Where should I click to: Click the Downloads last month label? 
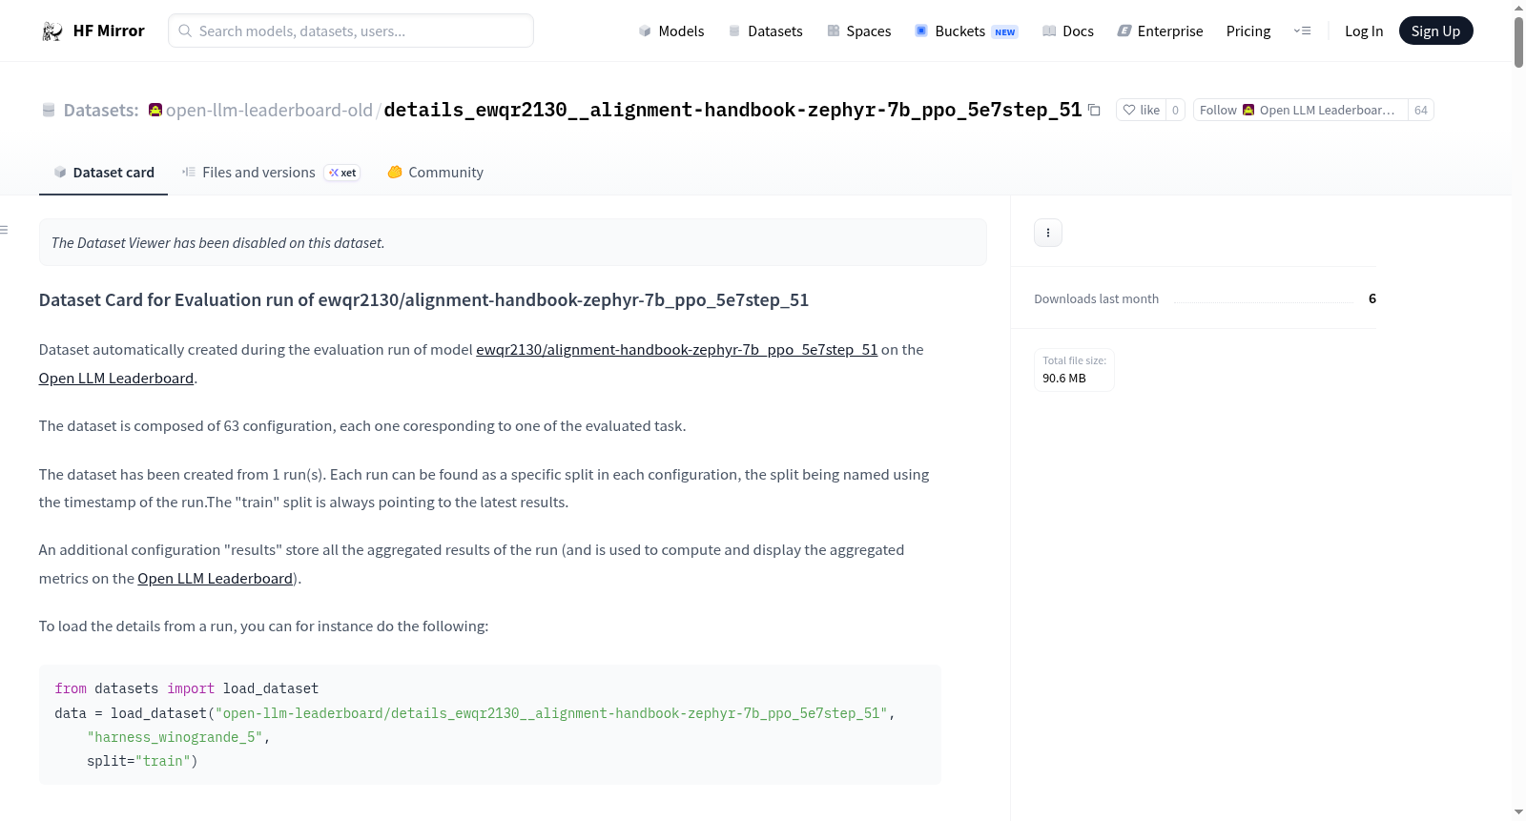(x=1096, y=299)
